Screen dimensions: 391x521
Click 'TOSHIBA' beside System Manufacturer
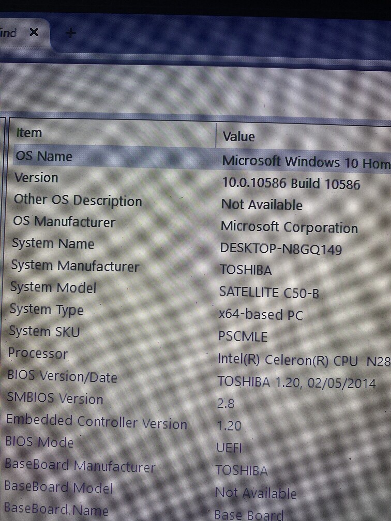pos(246,270)
